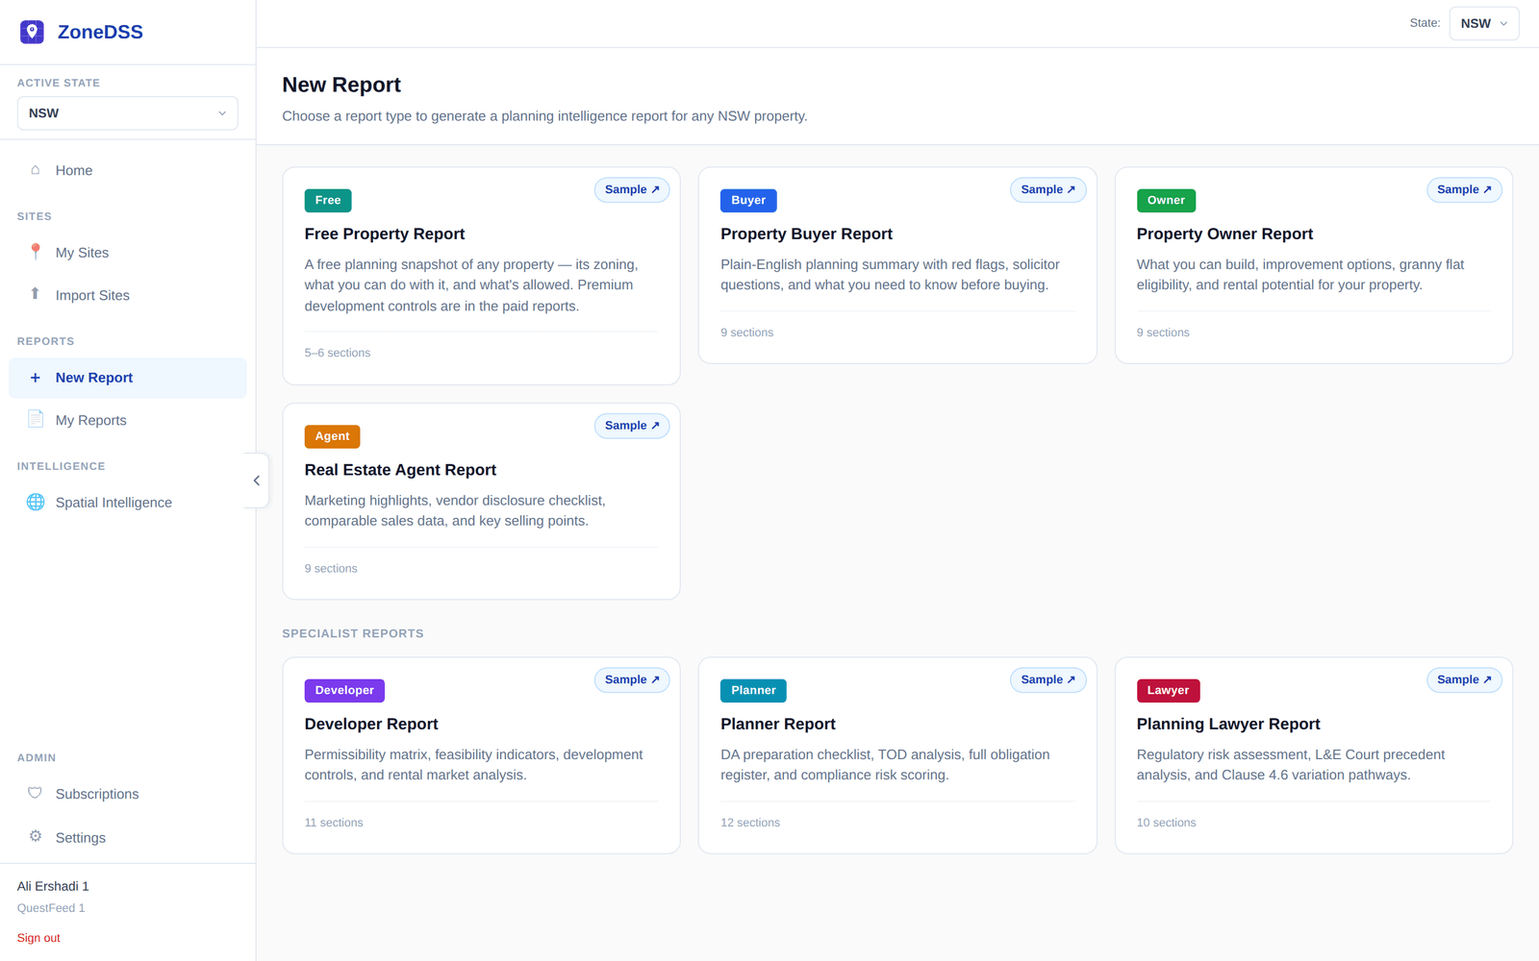The height and width of the screenshot is (961, 1539).
Task: Open Spatial Intelligence in the sidebar
Action: pos(127,503)
